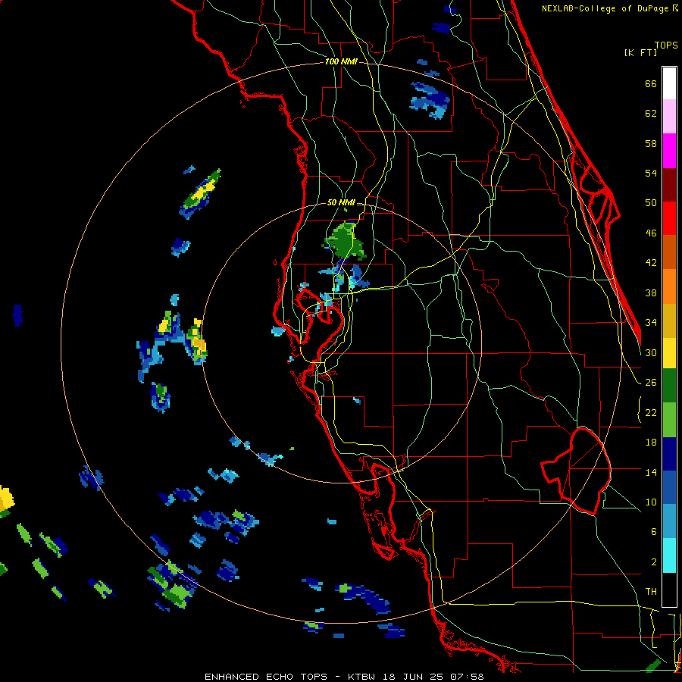Select the 42 value on the legend

(x=651, y=263)
